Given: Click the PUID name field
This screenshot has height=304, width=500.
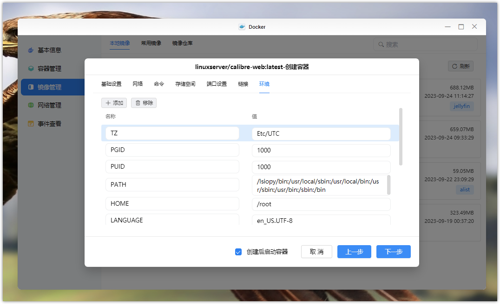Looking at the screenshot, I should (172, 167).
